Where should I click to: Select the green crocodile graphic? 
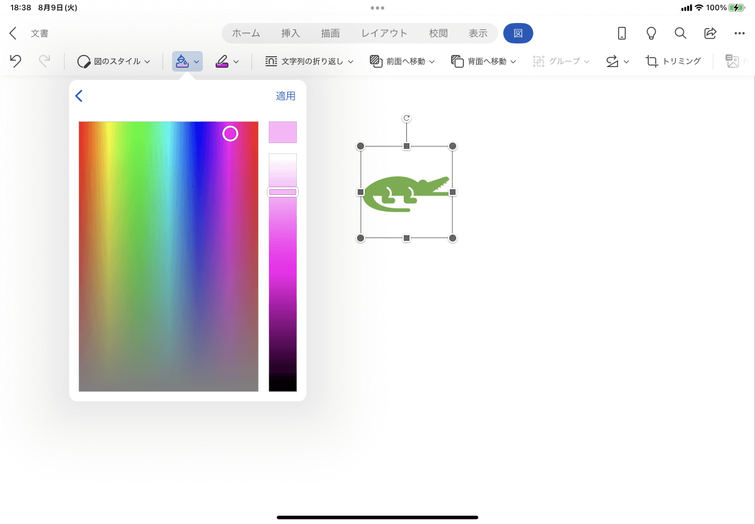[406, 194]
